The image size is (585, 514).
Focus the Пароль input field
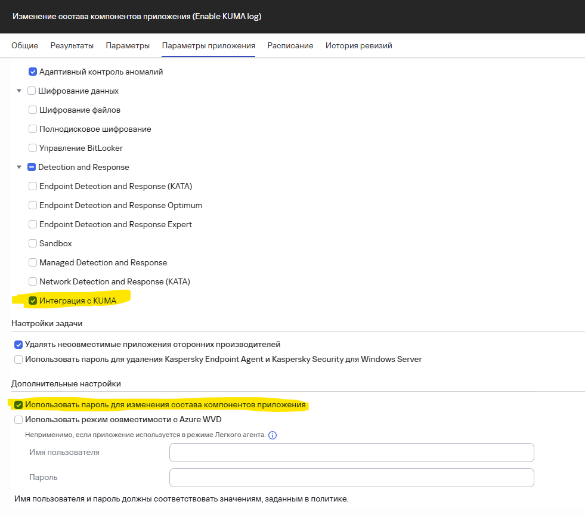[351, 478]
